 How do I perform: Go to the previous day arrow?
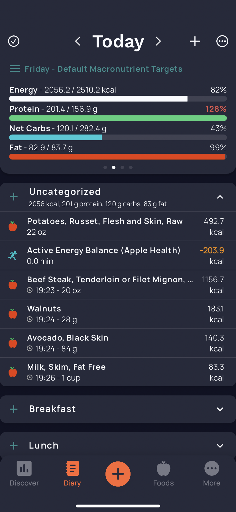pyautogui.click(x=78, y=41)
